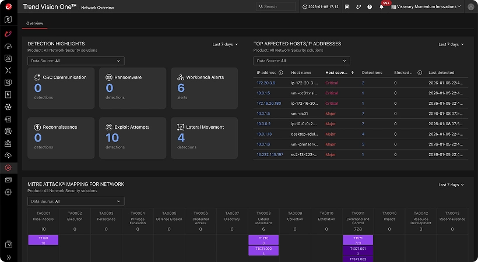This screenshot has width=478, height=262.
Task: Click IP address 13.222.145.197 link
Action: point(270,154)
